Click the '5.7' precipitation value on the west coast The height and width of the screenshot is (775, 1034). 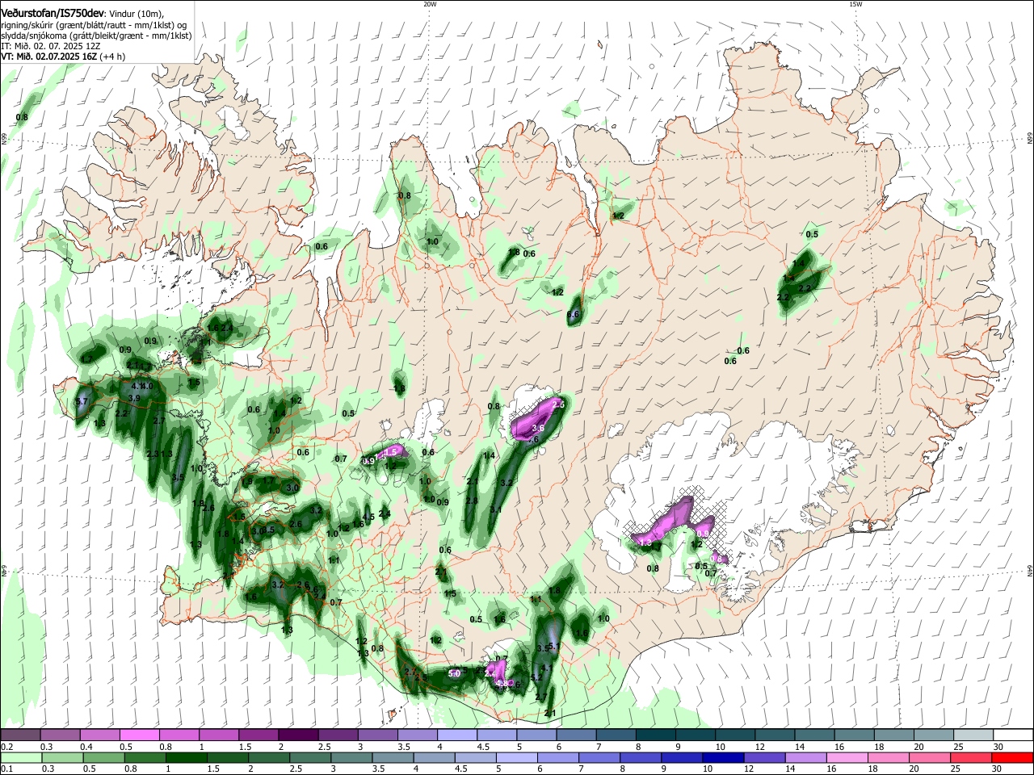pyautogui.click(x=81, y=401)
